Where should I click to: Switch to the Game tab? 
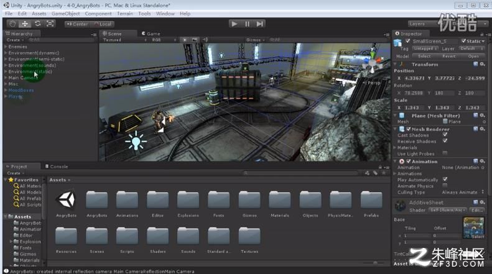[151, 34]
